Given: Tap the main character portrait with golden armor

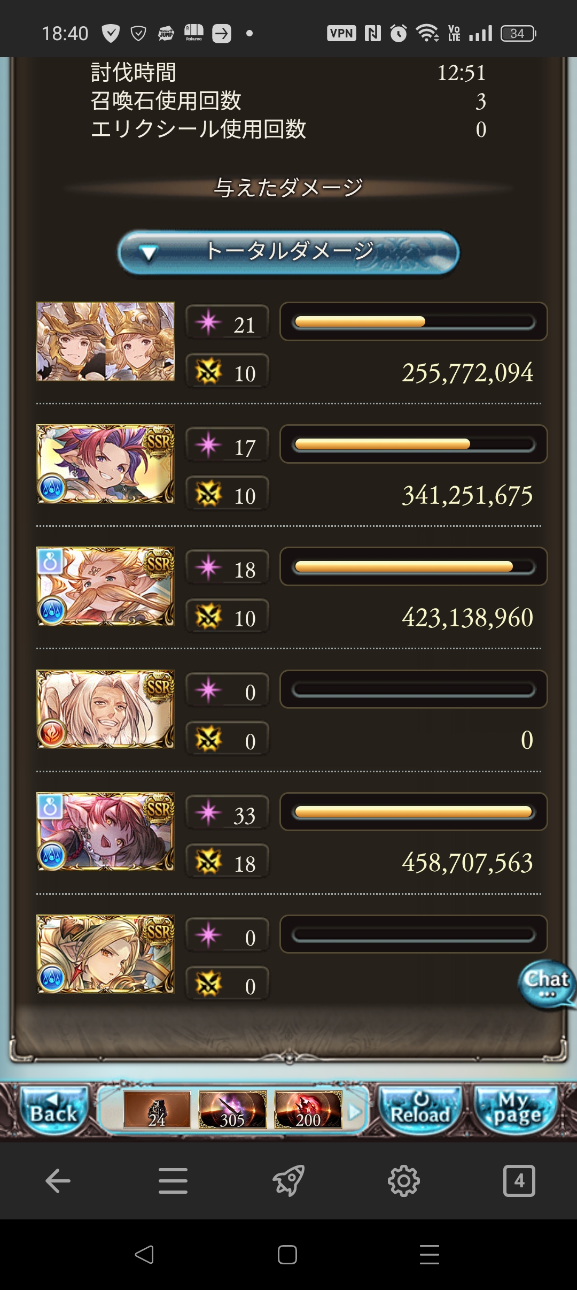Looking at the screenshot, I should (x=105, y=341).
